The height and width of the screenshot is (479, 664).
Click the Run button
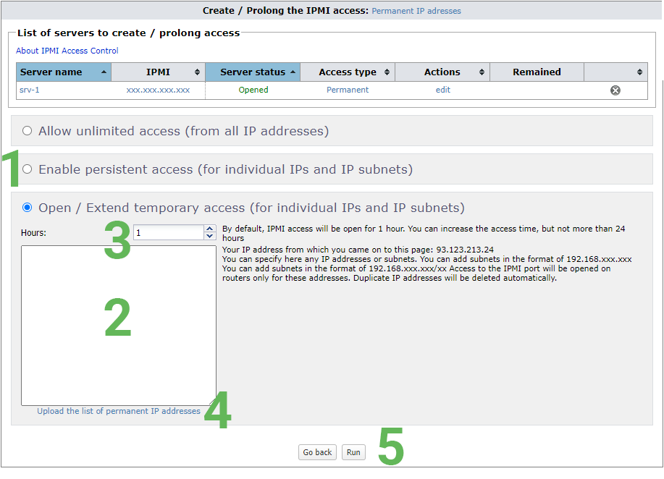click(353, 452)
